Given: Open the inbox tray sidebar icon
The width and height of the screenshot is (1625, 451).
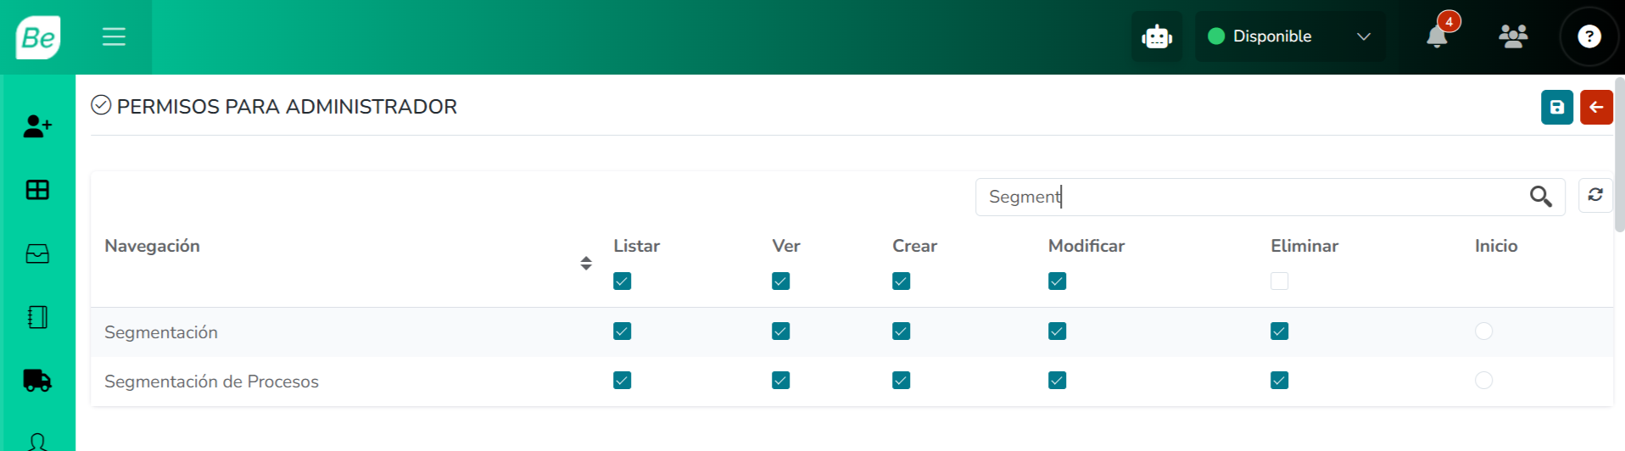Looking at the screenshot, I should click(37, 253).
